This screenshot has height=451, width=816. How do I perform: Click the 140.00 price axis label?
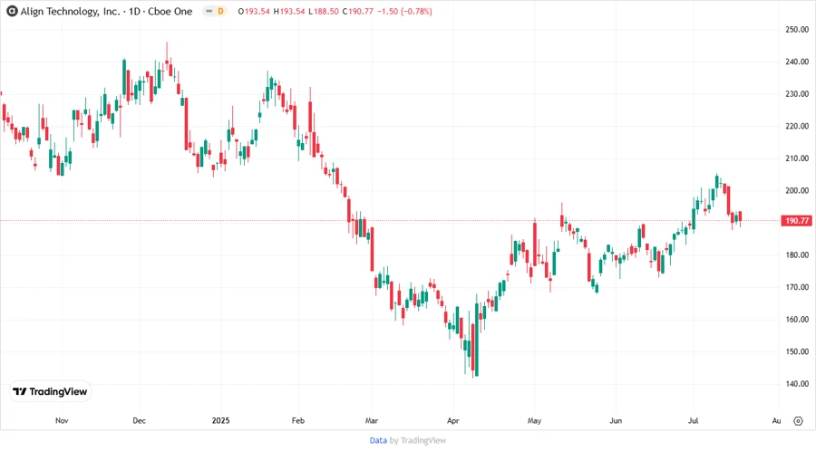click(x=797, y=384)
